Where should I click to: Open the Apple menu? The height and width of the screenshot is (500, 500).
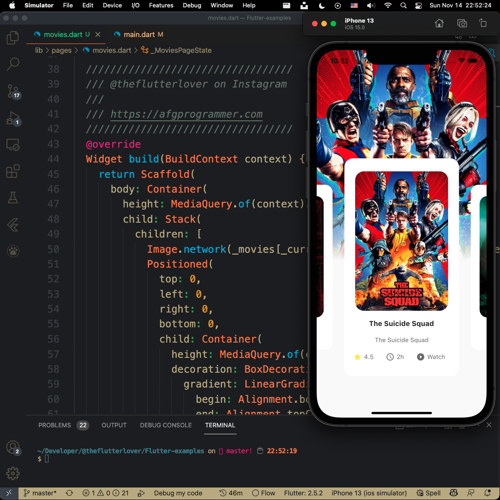[x=12, y=6]
